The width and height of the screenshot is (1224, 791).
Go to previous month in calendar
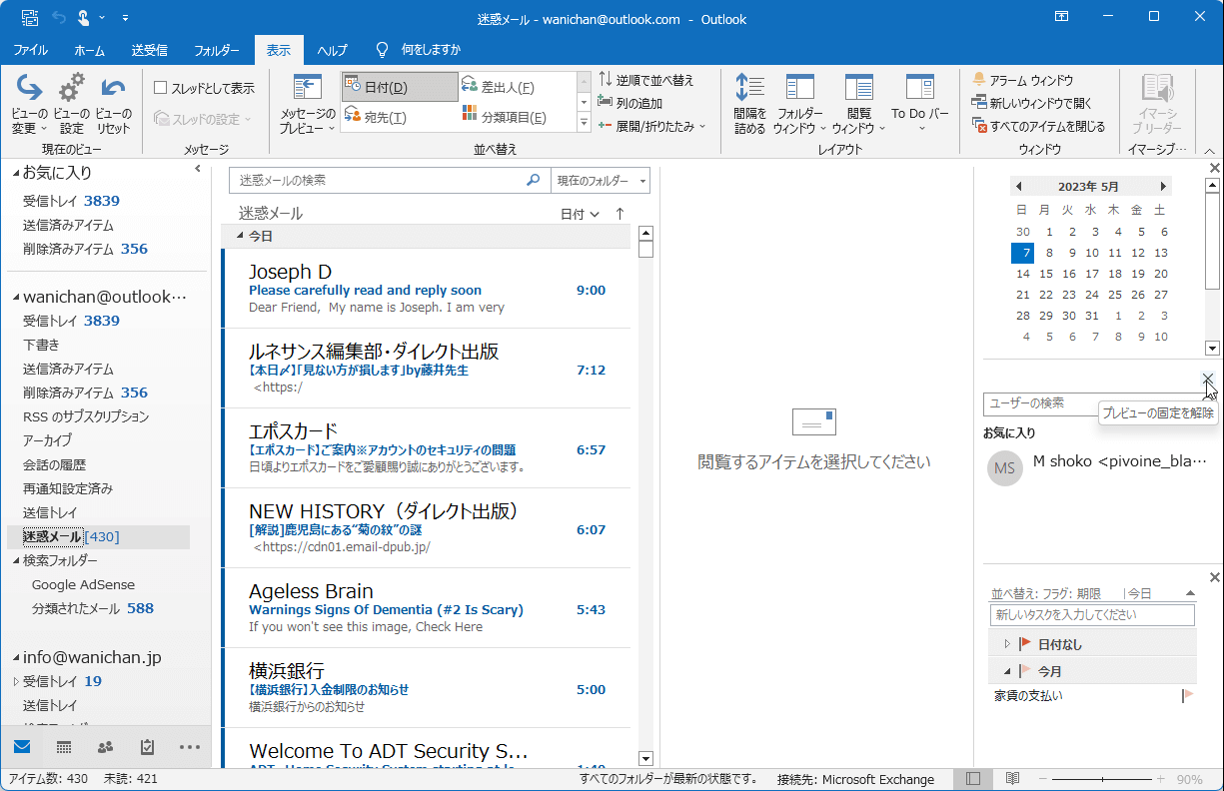coord(1018,187)
